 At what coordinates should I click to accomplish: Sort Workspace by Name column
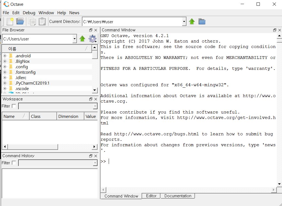(x=16, y=116)
